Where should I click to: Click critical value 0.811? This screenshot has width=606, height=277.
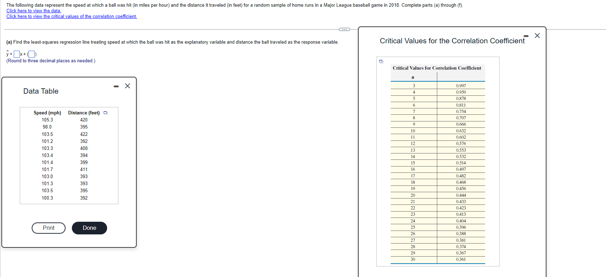click(461, 105)
